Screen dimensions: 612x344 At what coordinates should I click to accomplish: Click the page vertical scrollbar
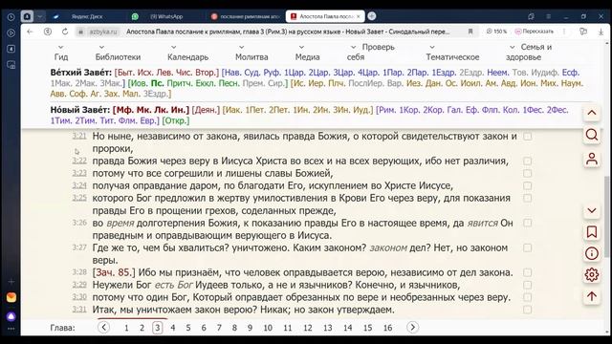[607, 217]
